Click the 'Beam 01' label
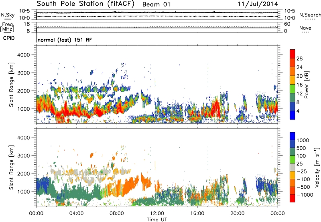Viewport: 321px width, 222px height. (156, 4)
